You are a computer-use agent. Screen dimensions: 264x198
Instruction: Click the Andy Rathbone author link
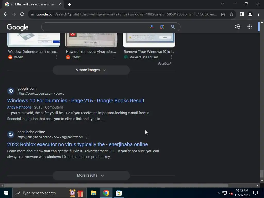point(19,107)
